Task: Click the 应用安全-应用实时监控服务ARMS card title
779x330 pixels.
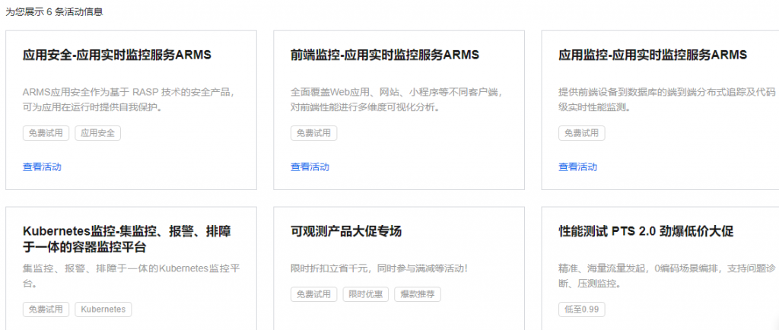Action: 117,55
